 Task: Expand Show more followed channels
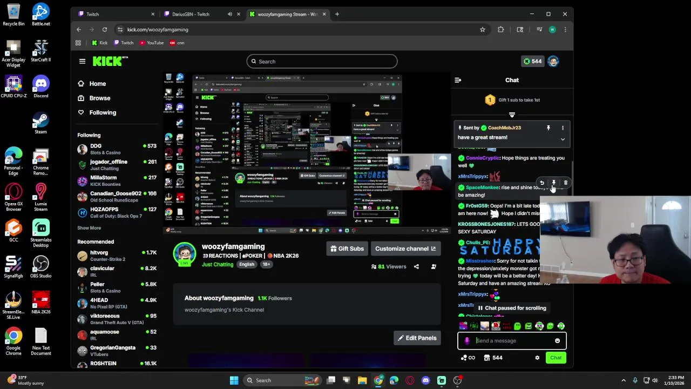pos(89,228)
